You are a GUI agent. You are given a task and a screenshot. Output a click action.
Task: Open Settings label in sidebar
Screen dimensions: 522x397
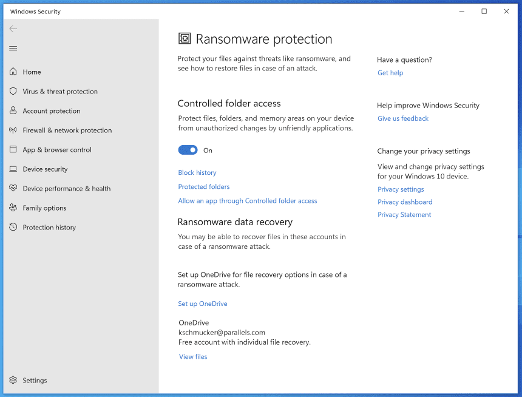click(35, 381)
